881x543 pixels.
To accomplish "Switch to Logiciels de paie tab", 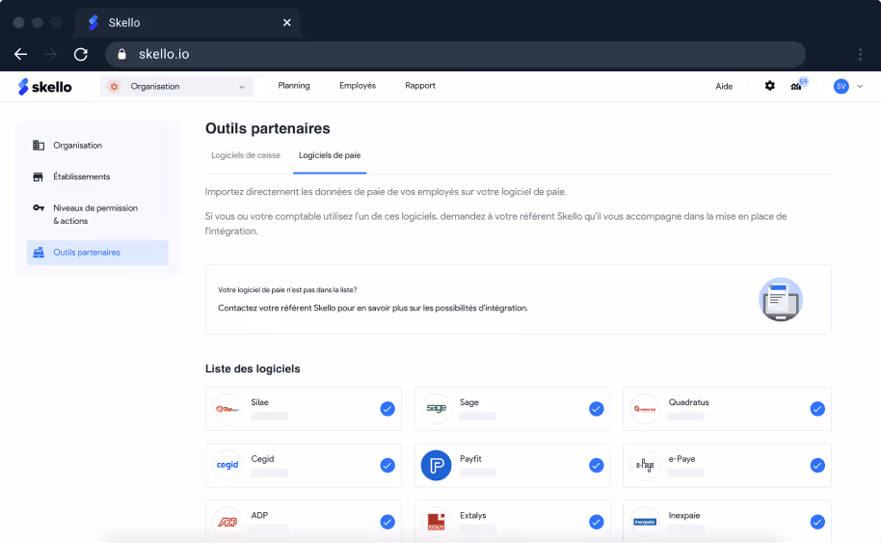I will pyautogui.click(x=330, y=155).
